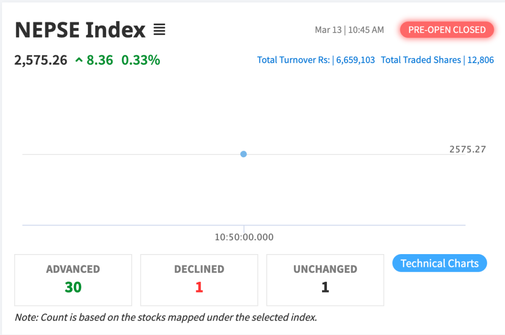Click the 8.36 point change value
This screenshot has width=505, height=335.
[100, 60]
